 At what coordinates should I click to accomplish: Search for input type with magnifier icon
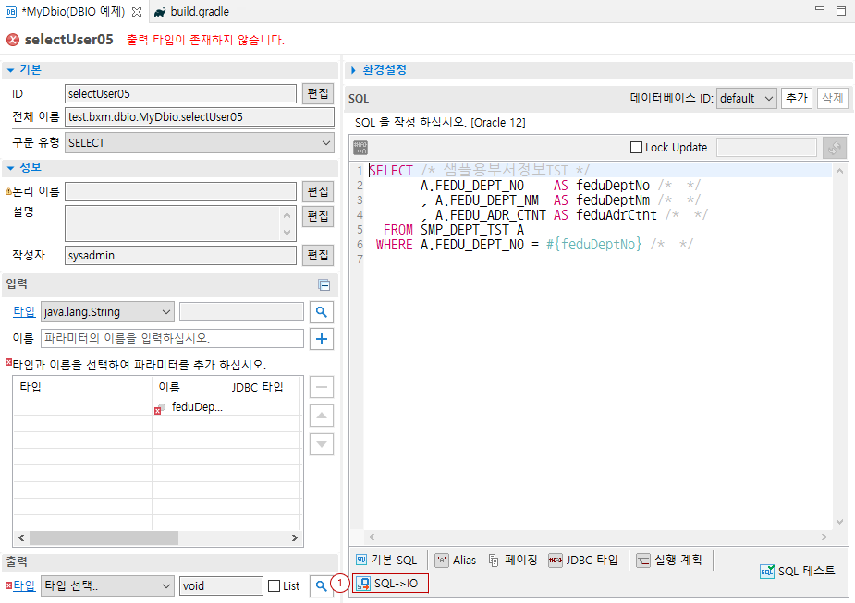(322, 312)
